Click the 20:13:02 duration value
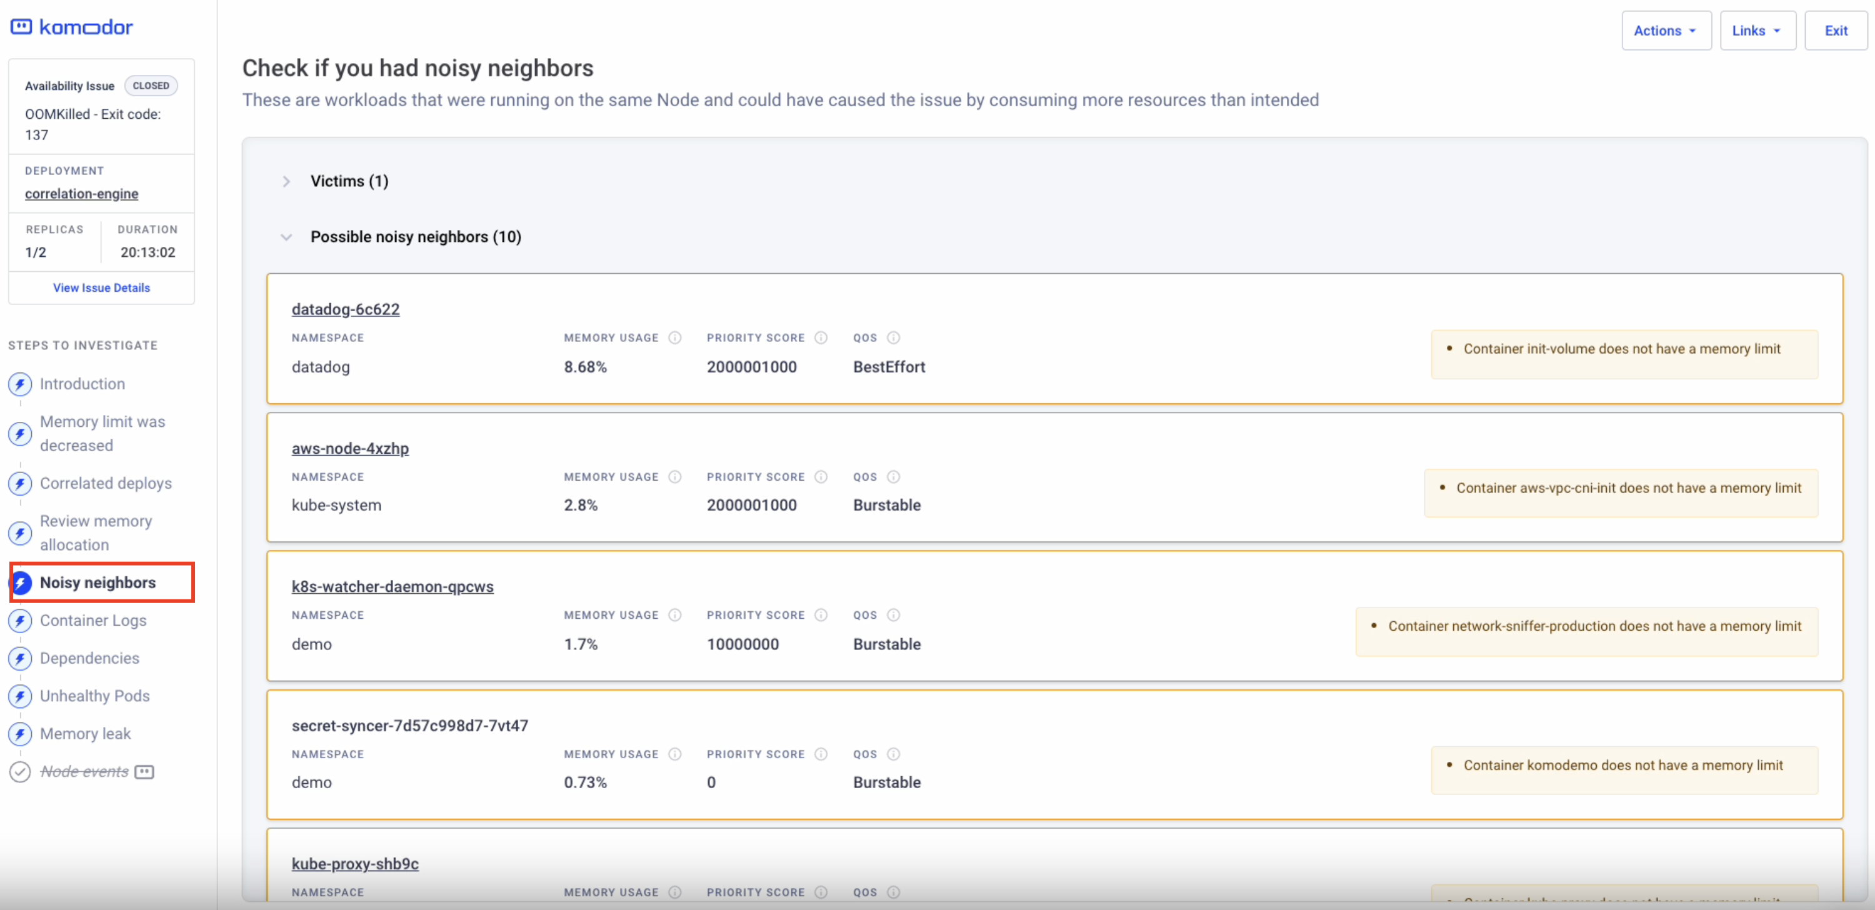Screen dimensions: 1875x910 tap(147, 252)
